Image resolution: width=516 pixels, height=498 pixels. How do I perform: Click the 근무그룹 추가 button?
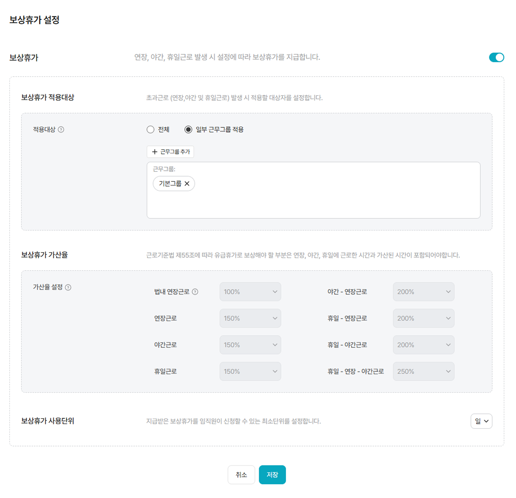coord(170,152)
